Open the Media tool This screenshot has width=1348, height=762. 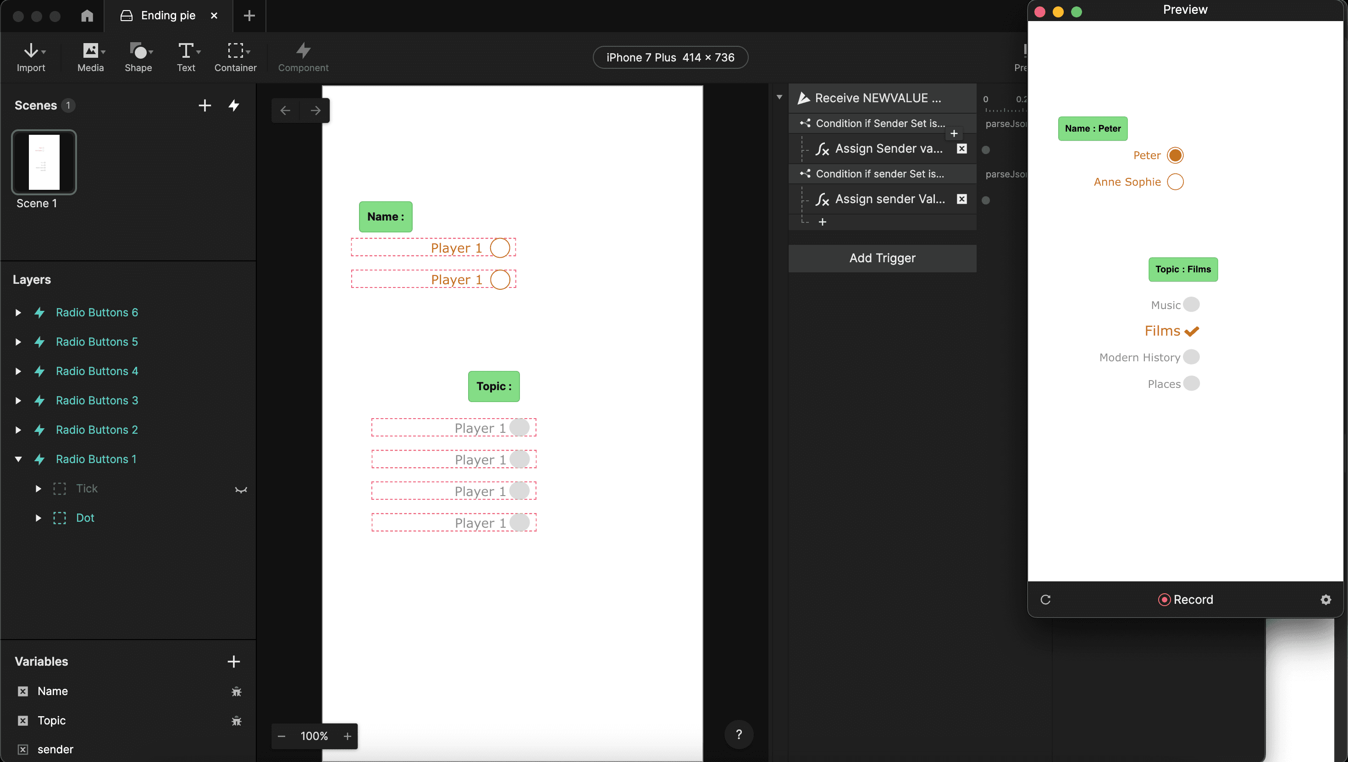coord(90,51)
